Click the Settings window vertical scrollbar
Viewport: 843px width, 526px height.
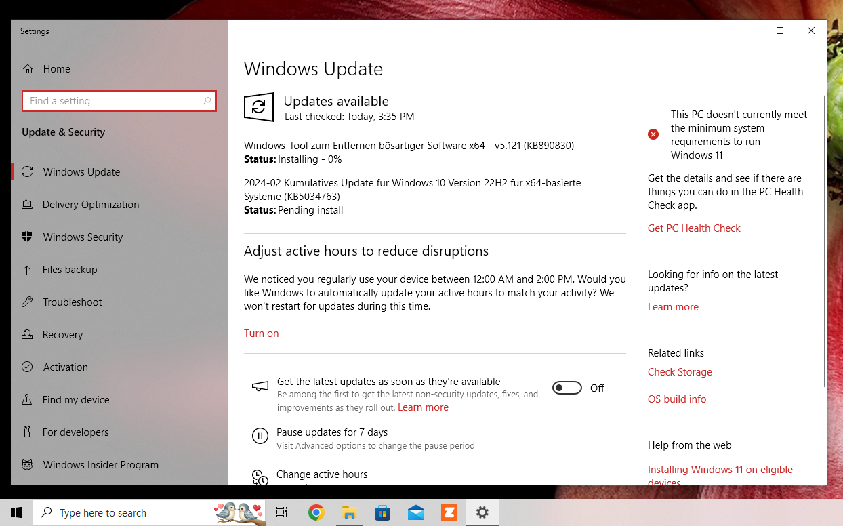point(824,241)
